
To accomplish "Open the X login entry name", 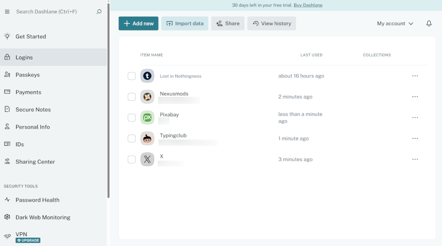I will click(x=162, y=156).
